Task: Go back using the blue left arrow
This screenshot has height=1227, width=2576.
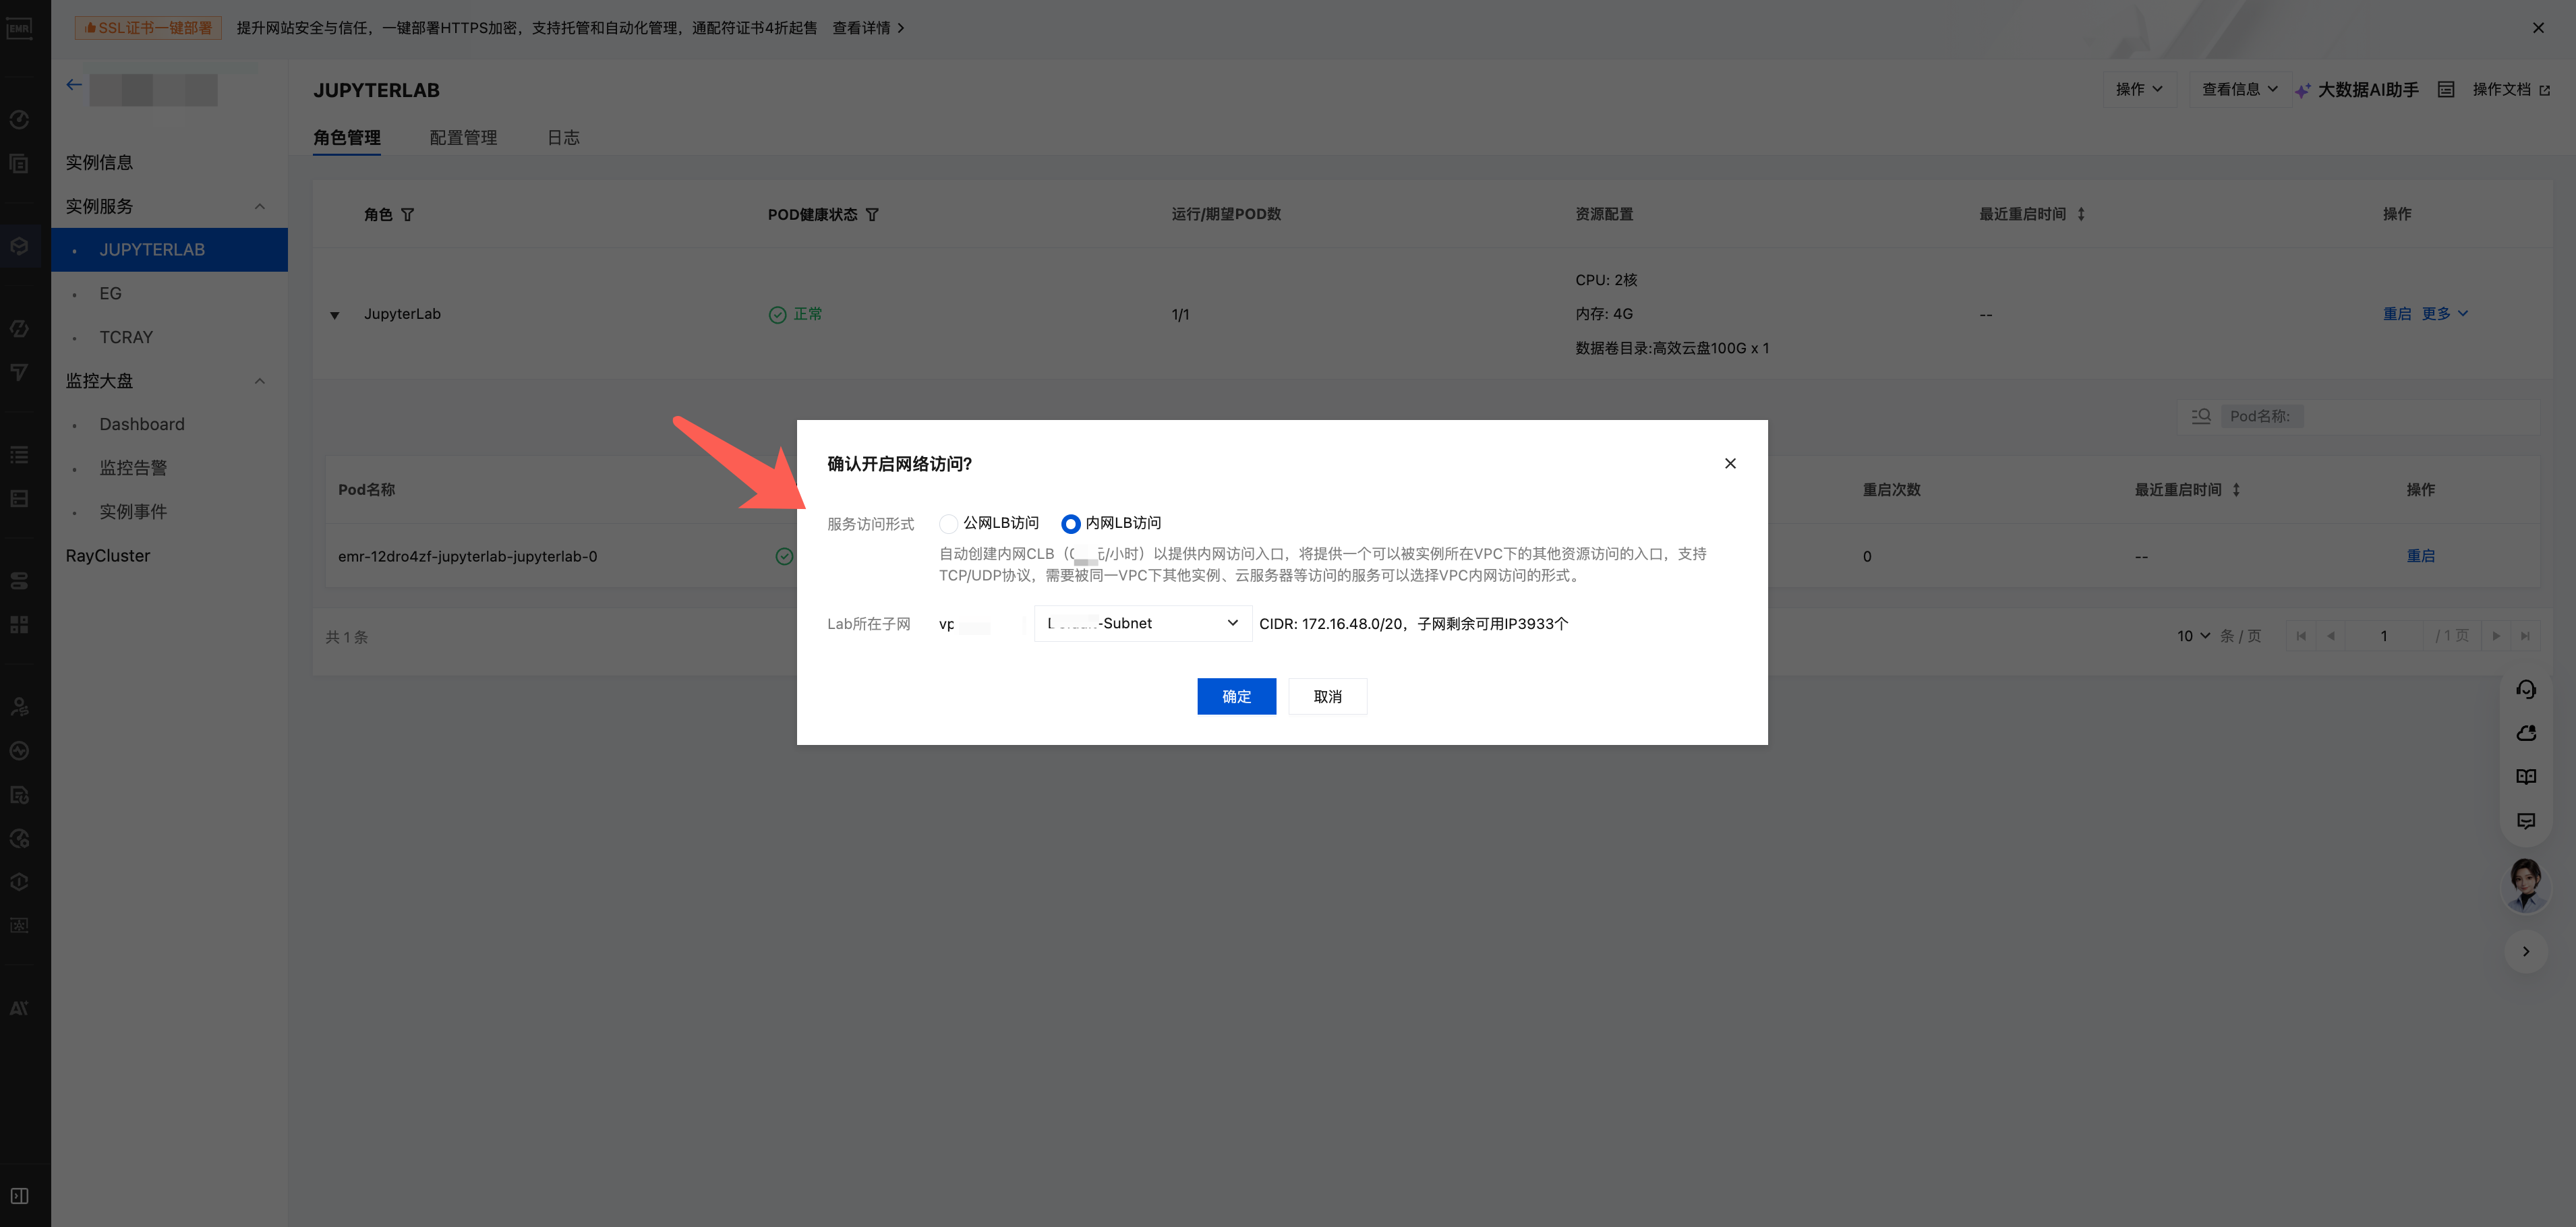Action: pos(74,85)
